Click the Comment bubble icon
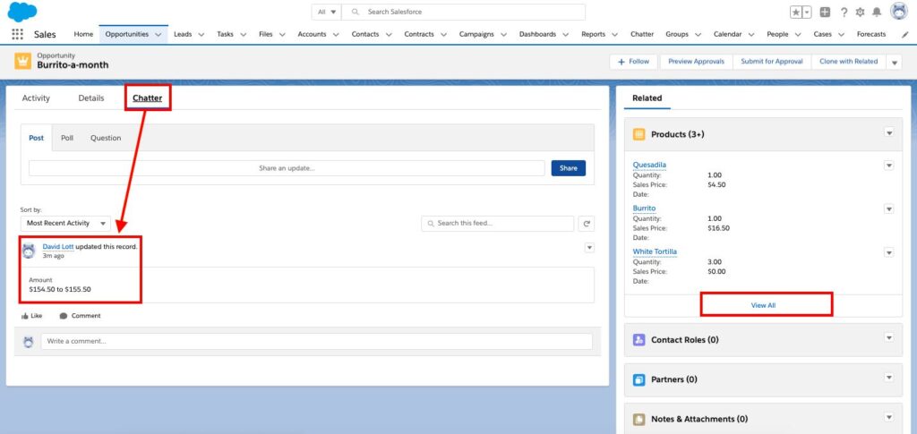This screenshot has height=434, width=917. [x=64, y=316]
